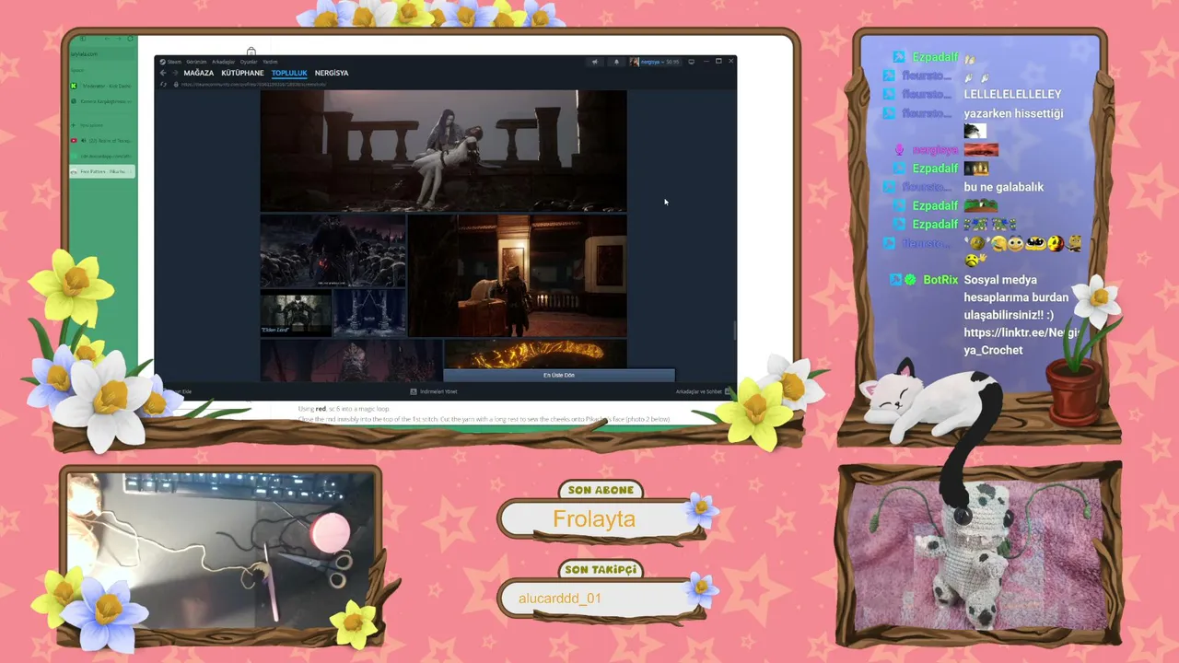Click the 'bu ne galabalık' chat message
This screenshot has width=1179, height=663.
click(x=1004, y=187)
